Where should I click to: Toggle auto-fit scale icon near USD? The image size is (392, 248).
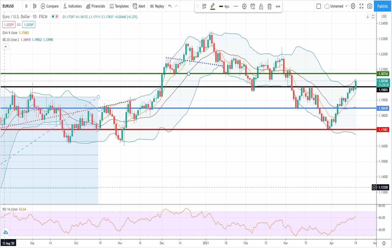373,17
